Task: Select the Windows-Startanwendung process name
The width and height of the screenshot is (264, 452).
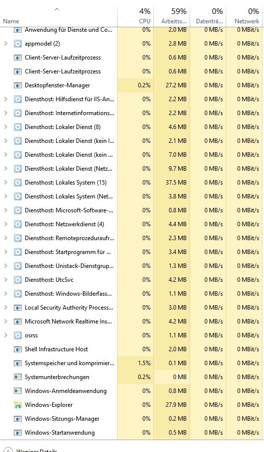Action: tap(60, 432)
